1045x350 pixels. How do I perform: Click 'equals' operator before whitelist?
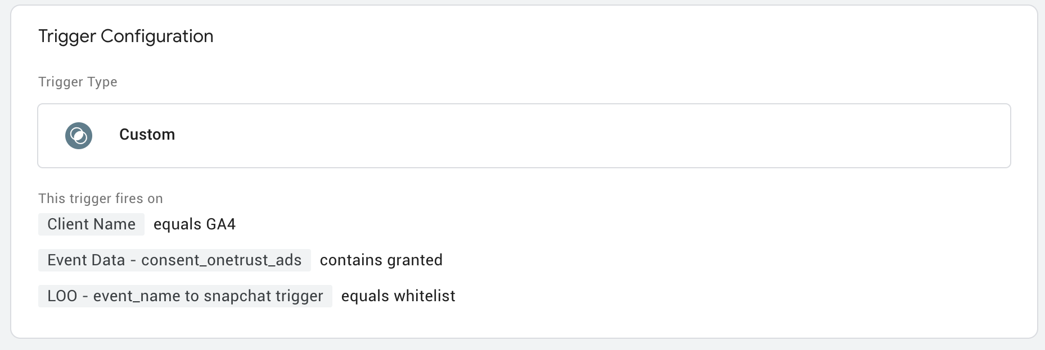[365, 296]
